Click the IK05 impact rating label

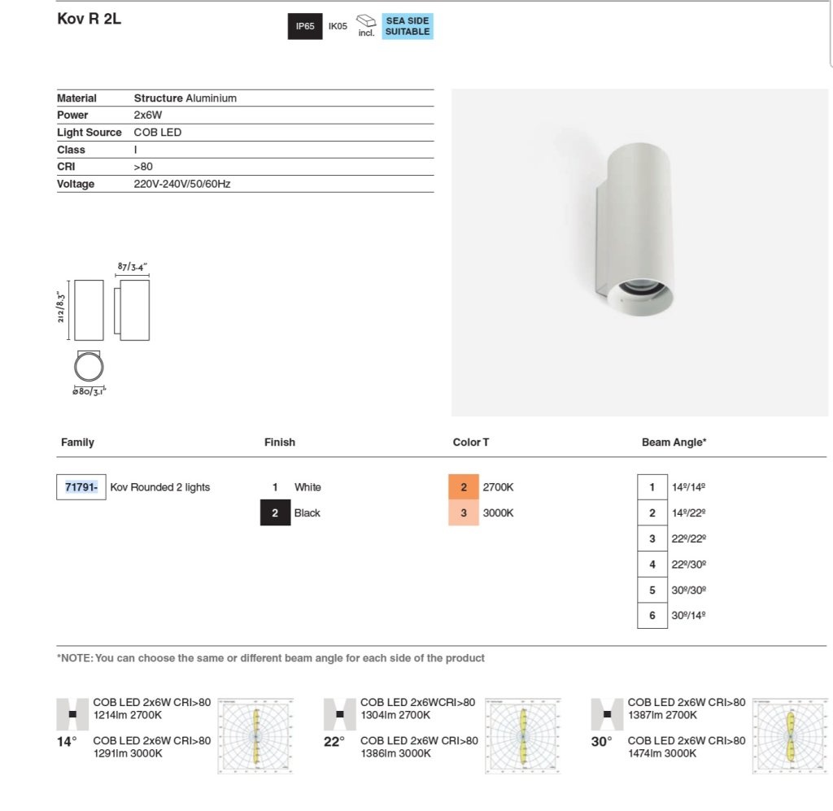point(338,26)
